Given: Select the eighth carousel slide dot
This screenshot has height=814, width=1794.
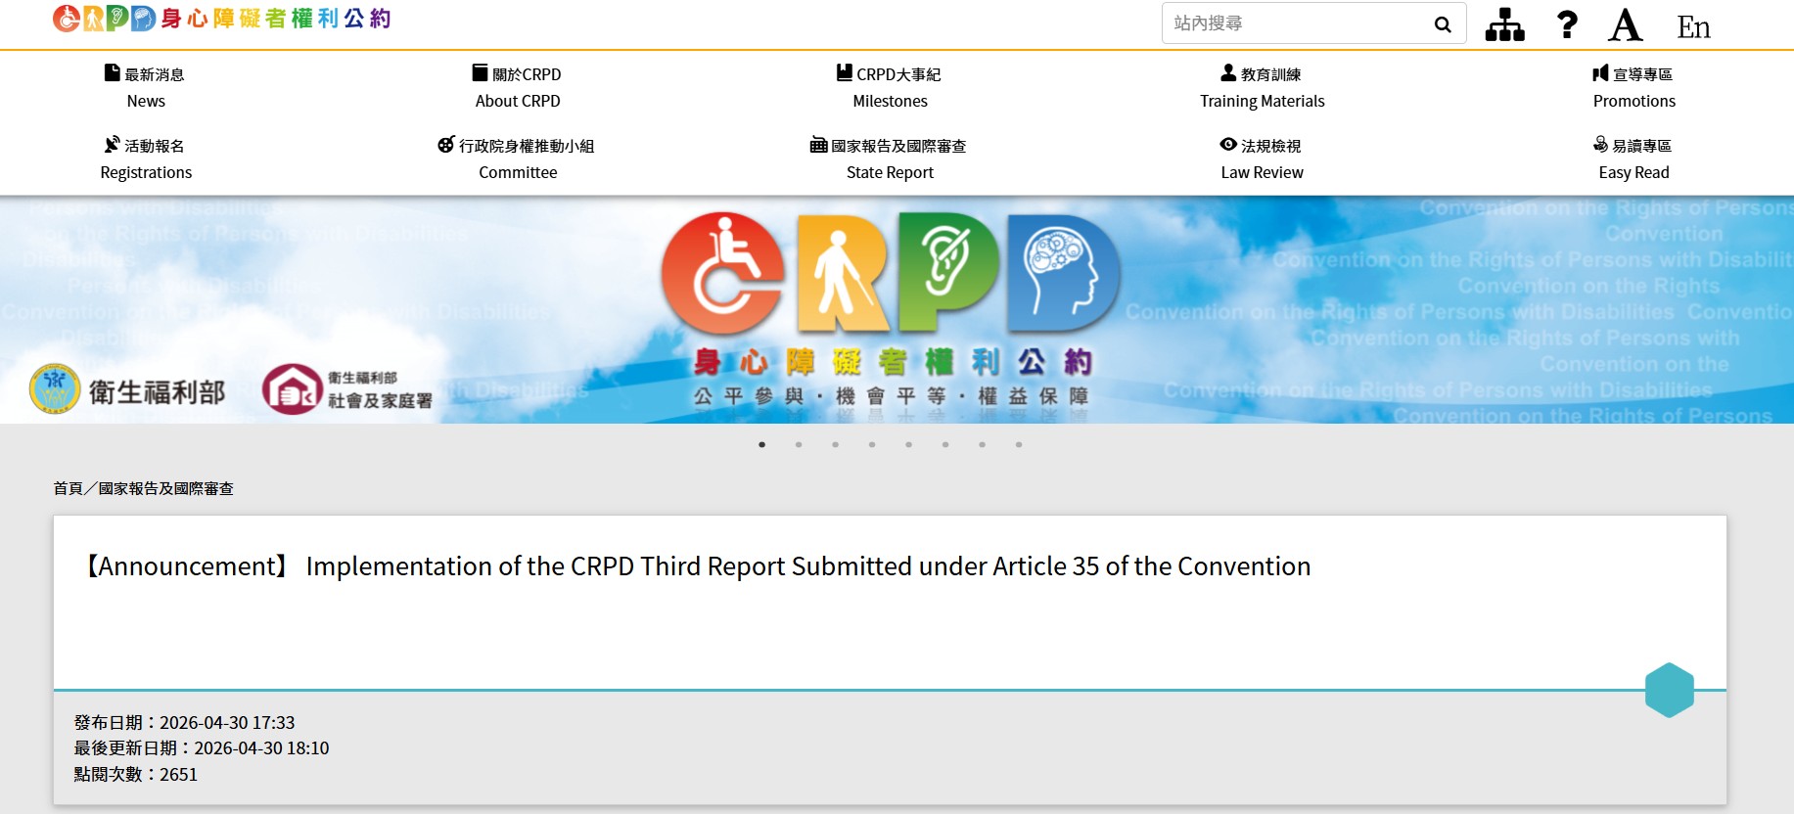Looking at the screenshot, I should coord(1019,444).
